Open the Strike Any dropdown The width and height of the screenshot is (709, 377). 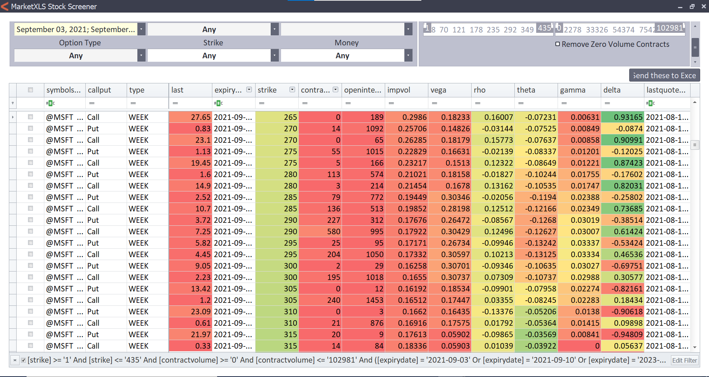[x=274, y=55]
